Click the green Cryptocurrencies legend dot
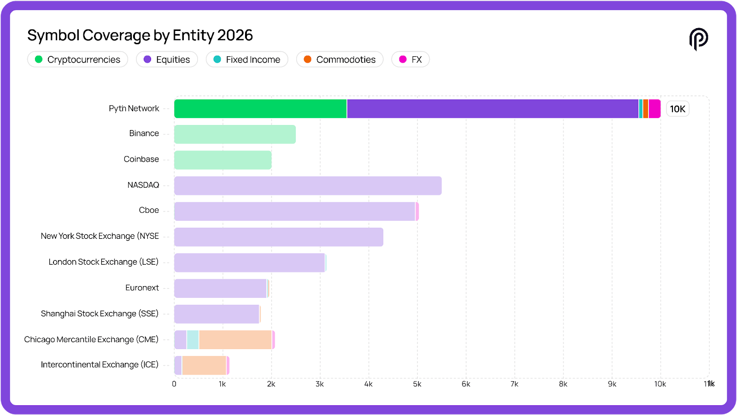737x415 pixels. 39,59
